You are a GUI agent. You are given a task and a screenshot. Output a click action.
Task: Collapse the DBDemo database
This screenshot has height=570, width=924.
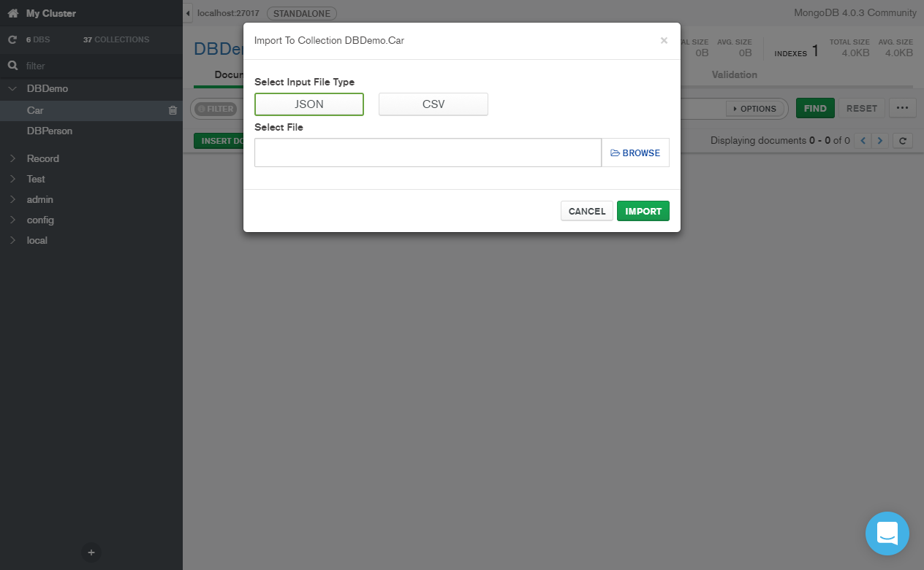(12, 88)
